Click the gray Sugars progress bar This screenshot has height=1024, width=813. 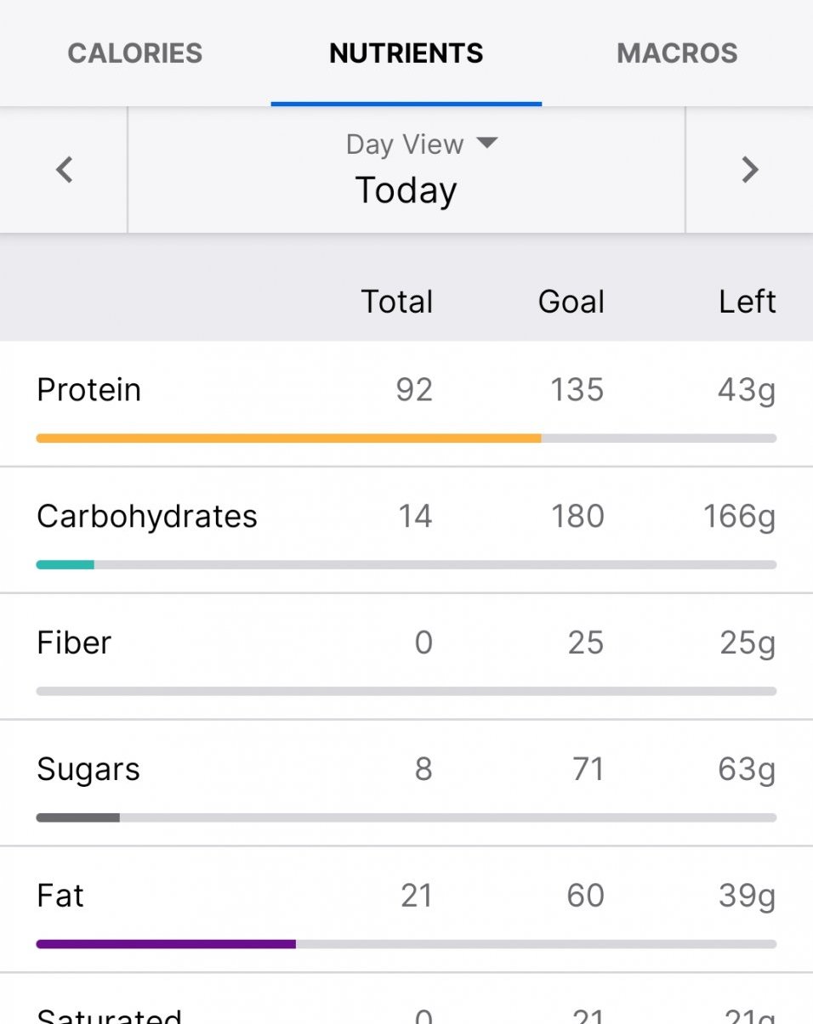(x=78, y=818)
